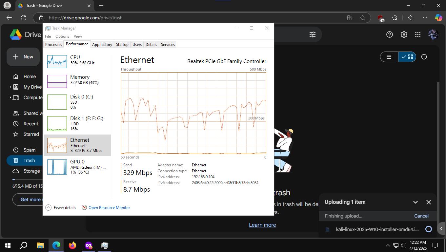
Task: Switch to the Processes tab
Action: coord(53,45)
